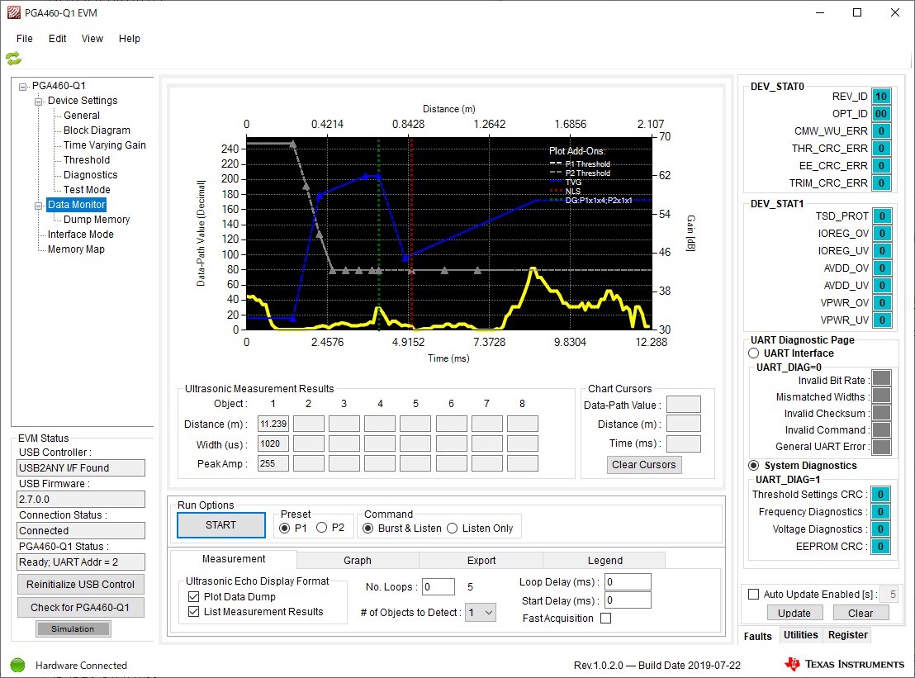This screenshot has width=915, height=678.
Task: Click the OPT_ID value indicator
Action: [x=881, y=114]
